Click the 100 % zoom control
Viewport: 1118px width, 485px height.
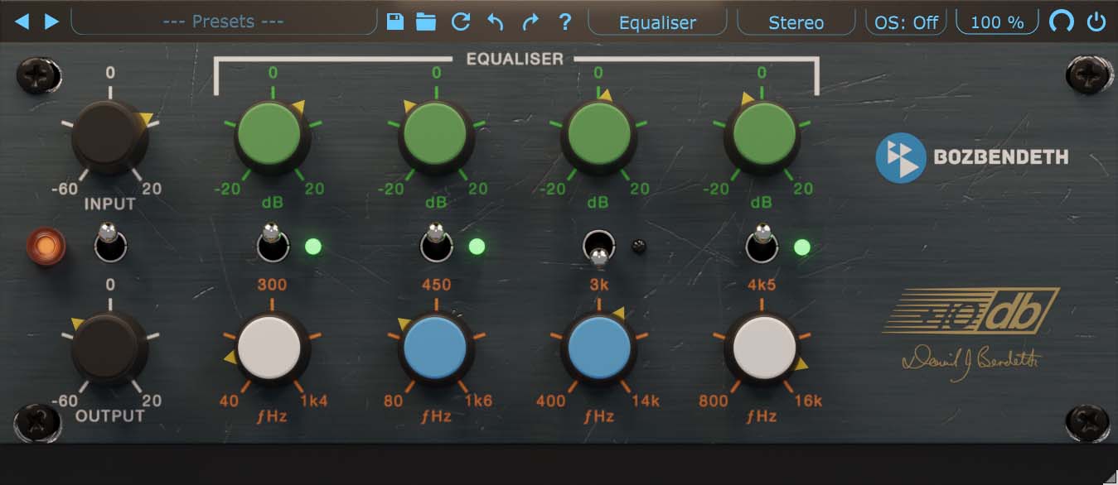coord(996,22)
